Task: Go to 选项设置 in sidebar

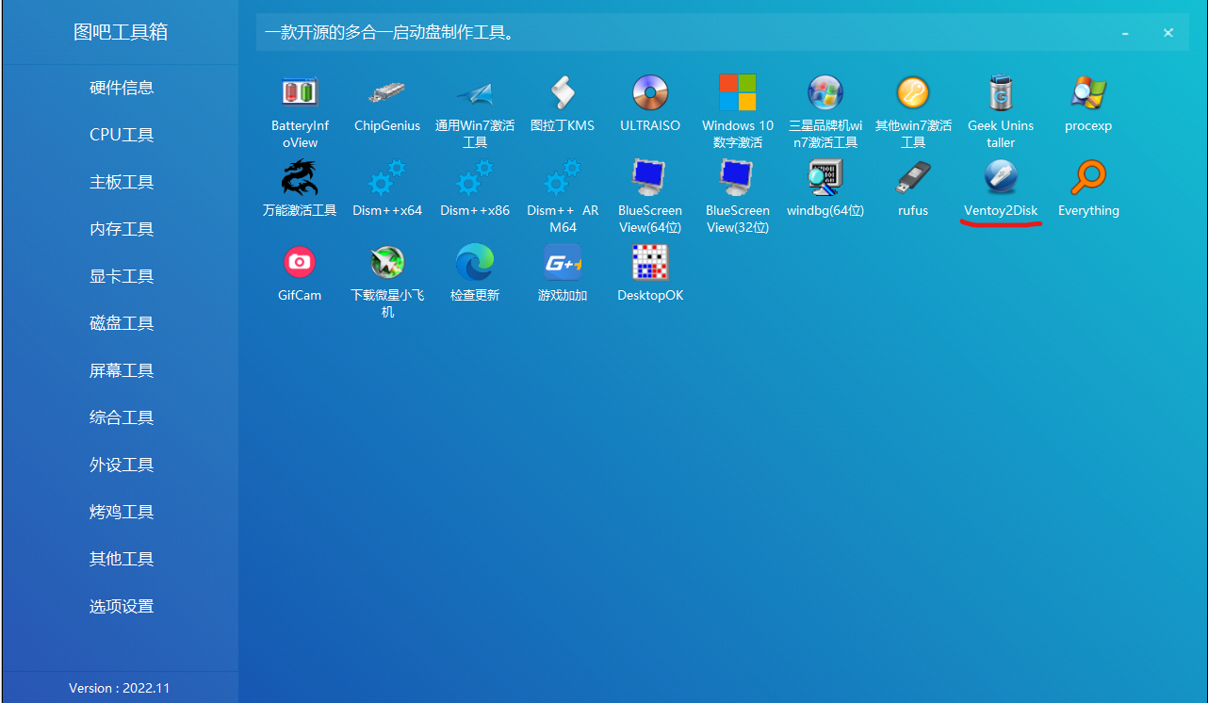Action: 122,606
